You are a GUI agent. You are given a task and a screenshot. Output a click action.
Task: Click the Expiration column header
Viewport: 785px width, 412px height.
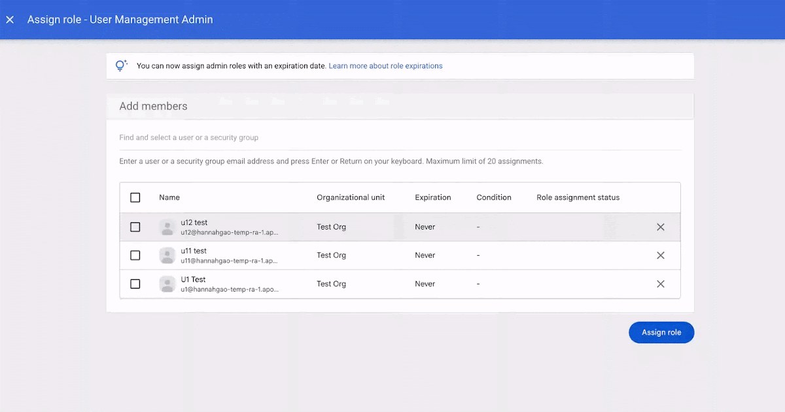[433, 197]
